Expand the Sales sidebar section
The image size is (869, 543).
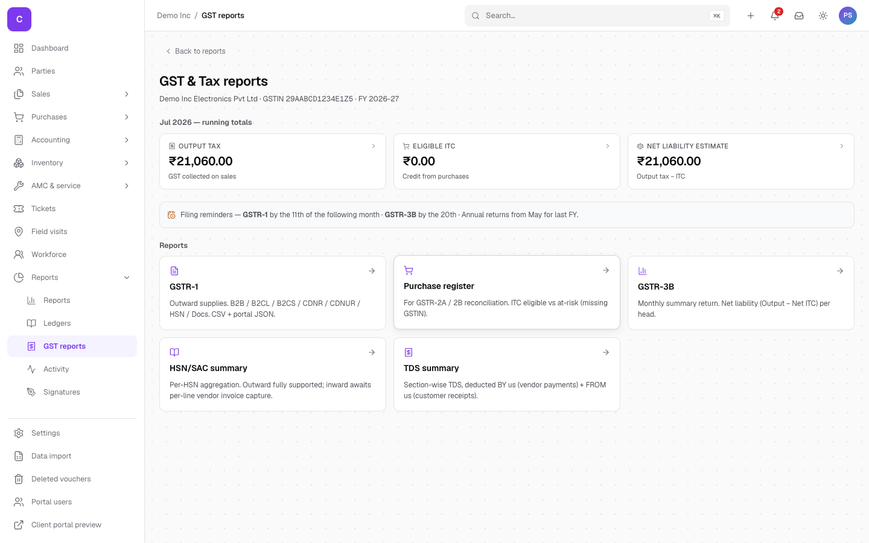click(72, 94)
